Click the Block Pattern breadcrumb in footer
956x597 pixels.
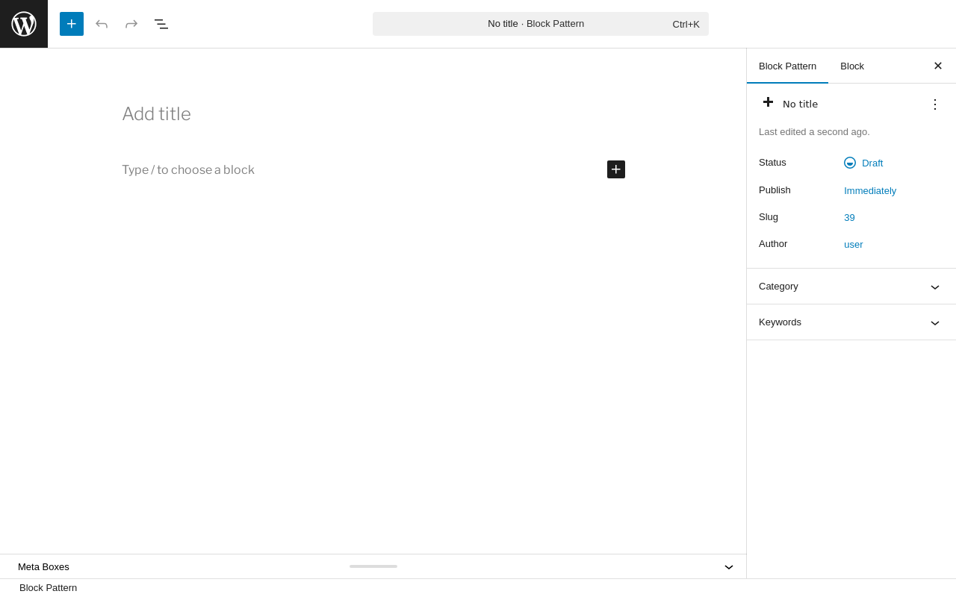pos(48,588)
